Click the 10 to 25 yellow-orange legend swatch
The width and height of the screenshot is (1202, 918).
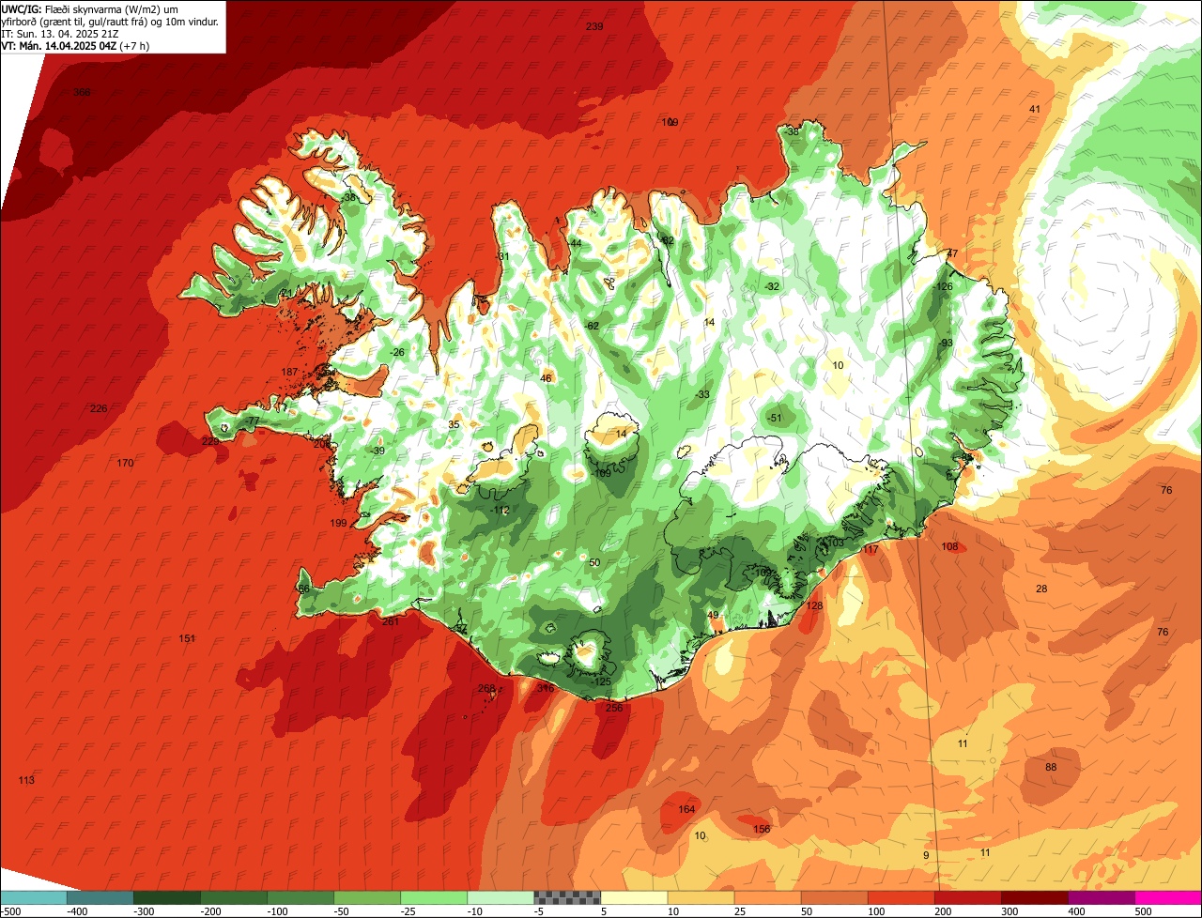tap(701, 897)
